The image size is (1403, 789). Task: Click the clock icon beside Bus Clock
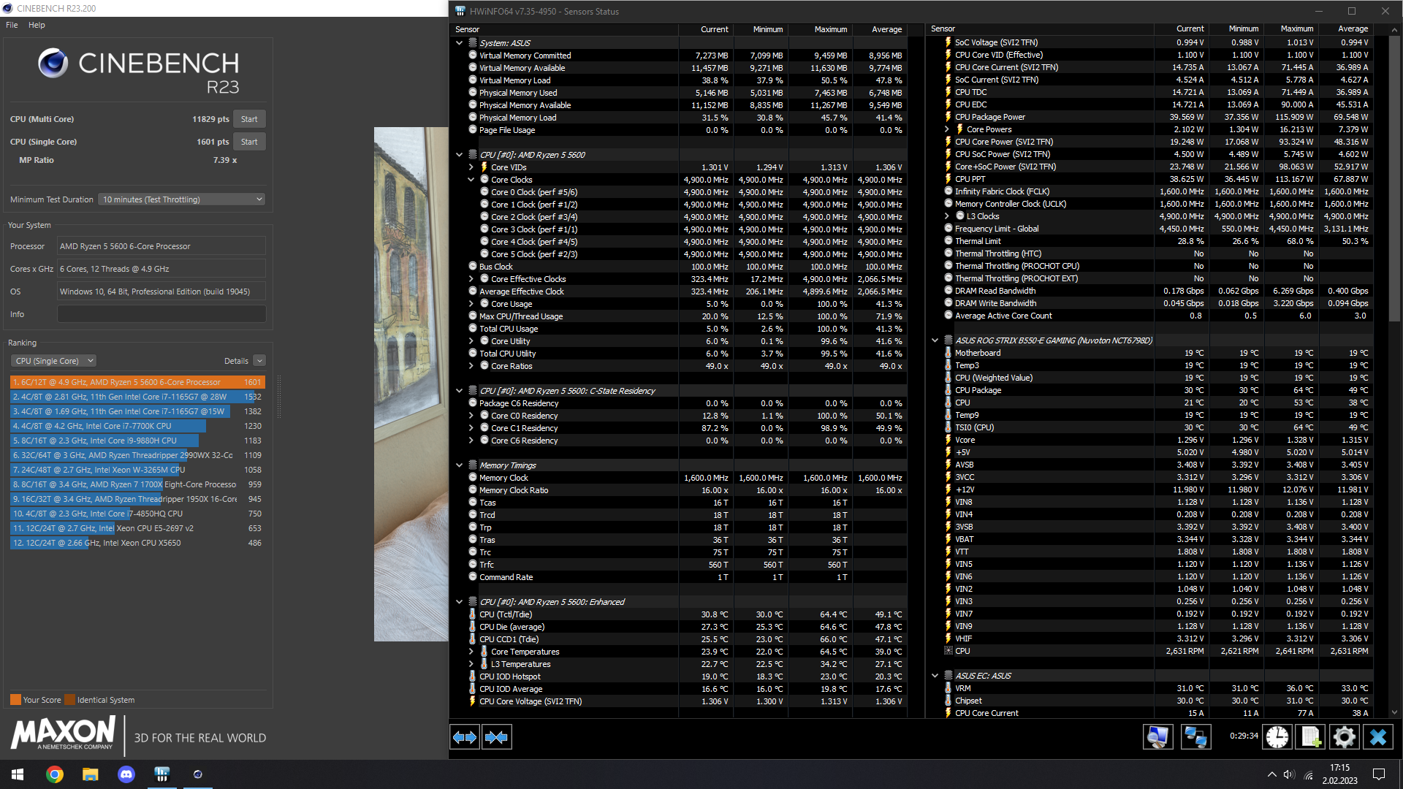point(473,267)
